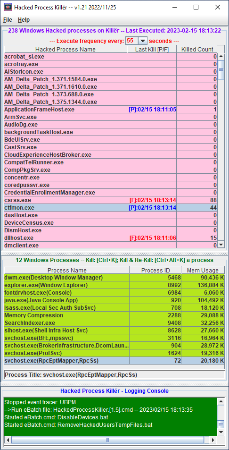Screen dimensions: 229x450
Task: Select explorer.exe(Window Explorer) process row
Action: click(114, 285)
